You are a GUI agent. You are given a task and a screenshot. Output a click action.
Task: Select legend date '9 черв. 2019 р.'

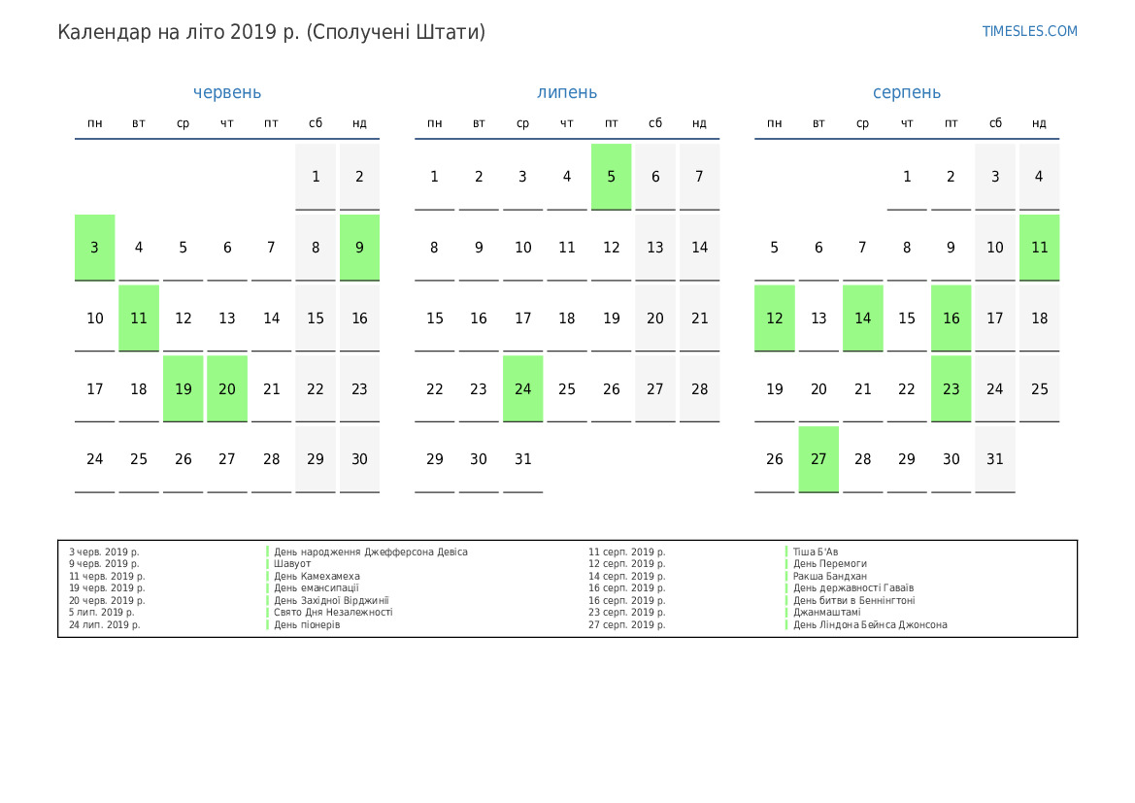(x=104, y=564)
